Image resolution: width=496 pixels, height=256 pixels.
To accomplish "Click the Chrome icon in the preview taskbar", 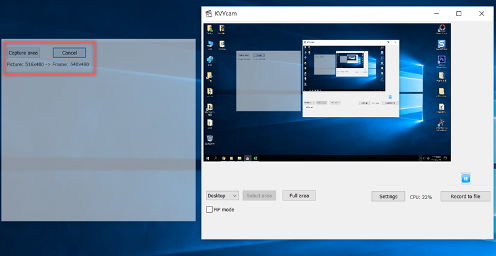I will pyautogui.click(x=223, y=158).
